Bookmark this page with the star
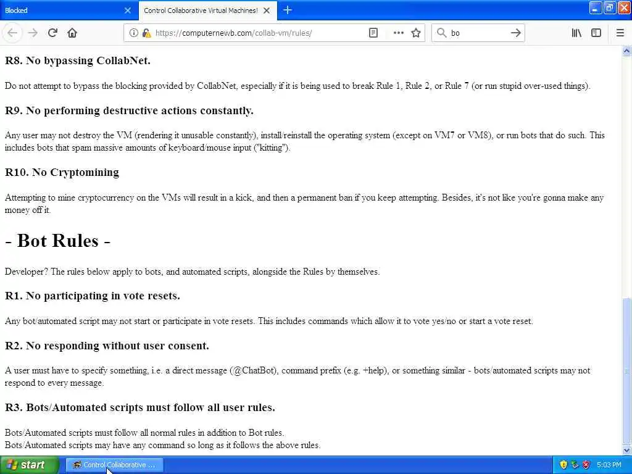The width and height of the screenshot is (632, 474). 416,33
